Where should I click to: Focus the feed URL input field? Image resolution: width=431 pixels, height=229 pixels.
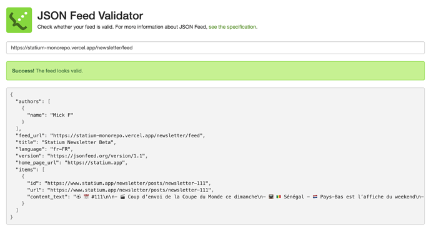click(215, 48)
